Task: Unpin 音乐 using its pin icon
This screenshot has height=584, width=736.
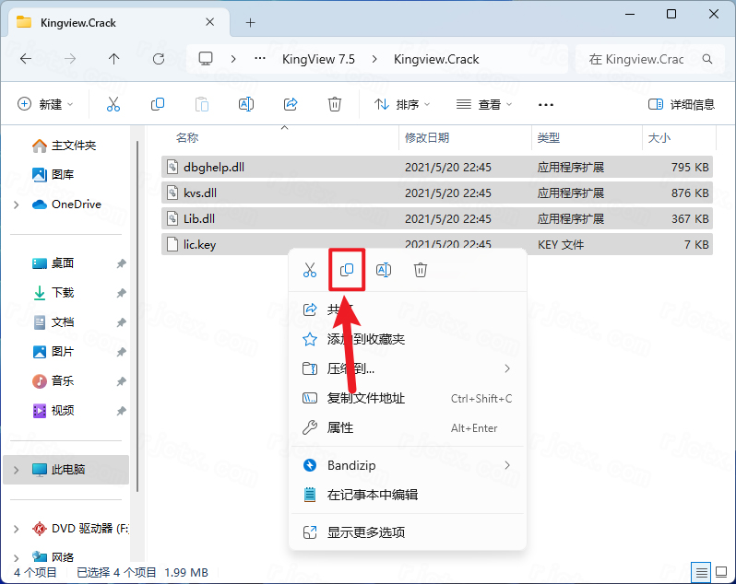Action: coord(121,381)
